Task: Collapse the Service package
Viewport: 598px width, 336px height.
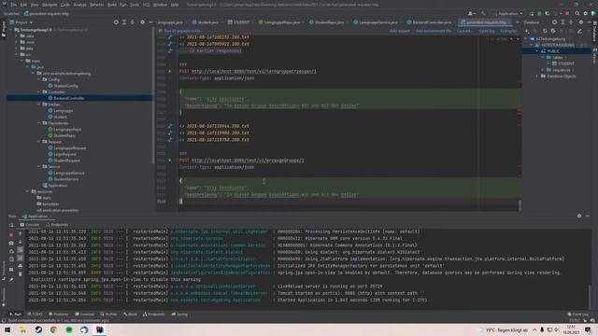Action: (39, 166)
